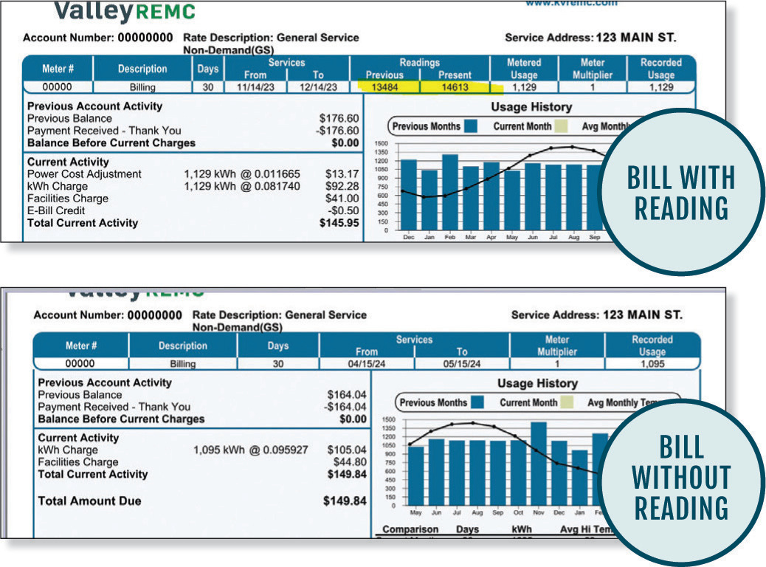766x567 pixels.
Task: Click the 'BILL WITHOUT READING' circle badge
Action: click(680, 477)
